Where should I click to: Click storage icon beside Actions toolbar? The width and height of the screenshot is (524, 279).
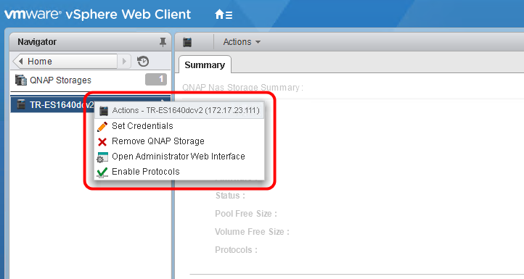(187, 42)
